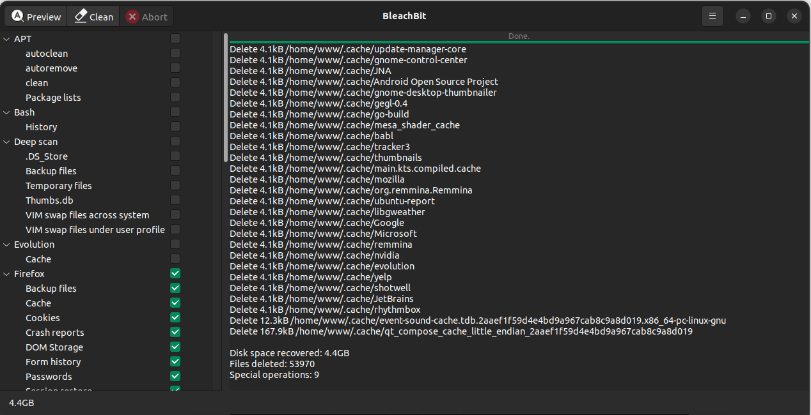Select the Cookies item under Firefox
This screenshot has width=811, height=415.
tap(43, 318)
